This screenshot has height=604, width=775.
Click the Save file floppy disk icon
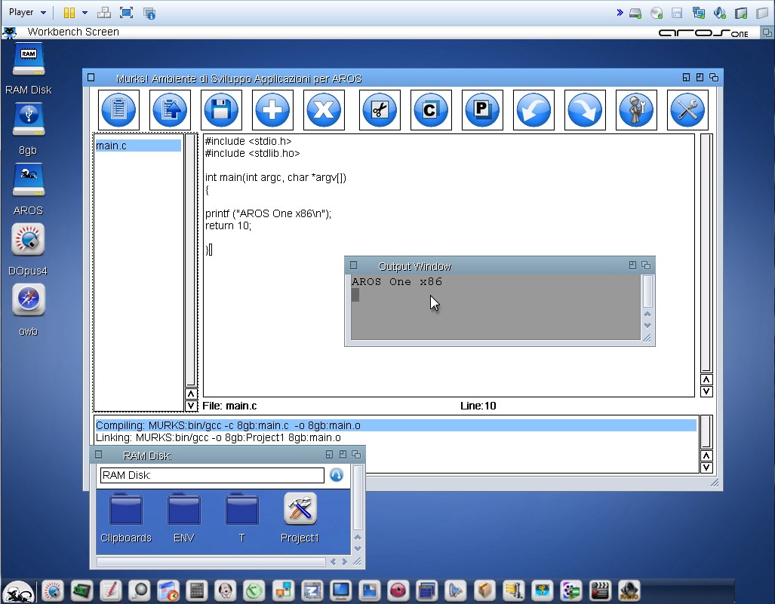pos(221,110)
